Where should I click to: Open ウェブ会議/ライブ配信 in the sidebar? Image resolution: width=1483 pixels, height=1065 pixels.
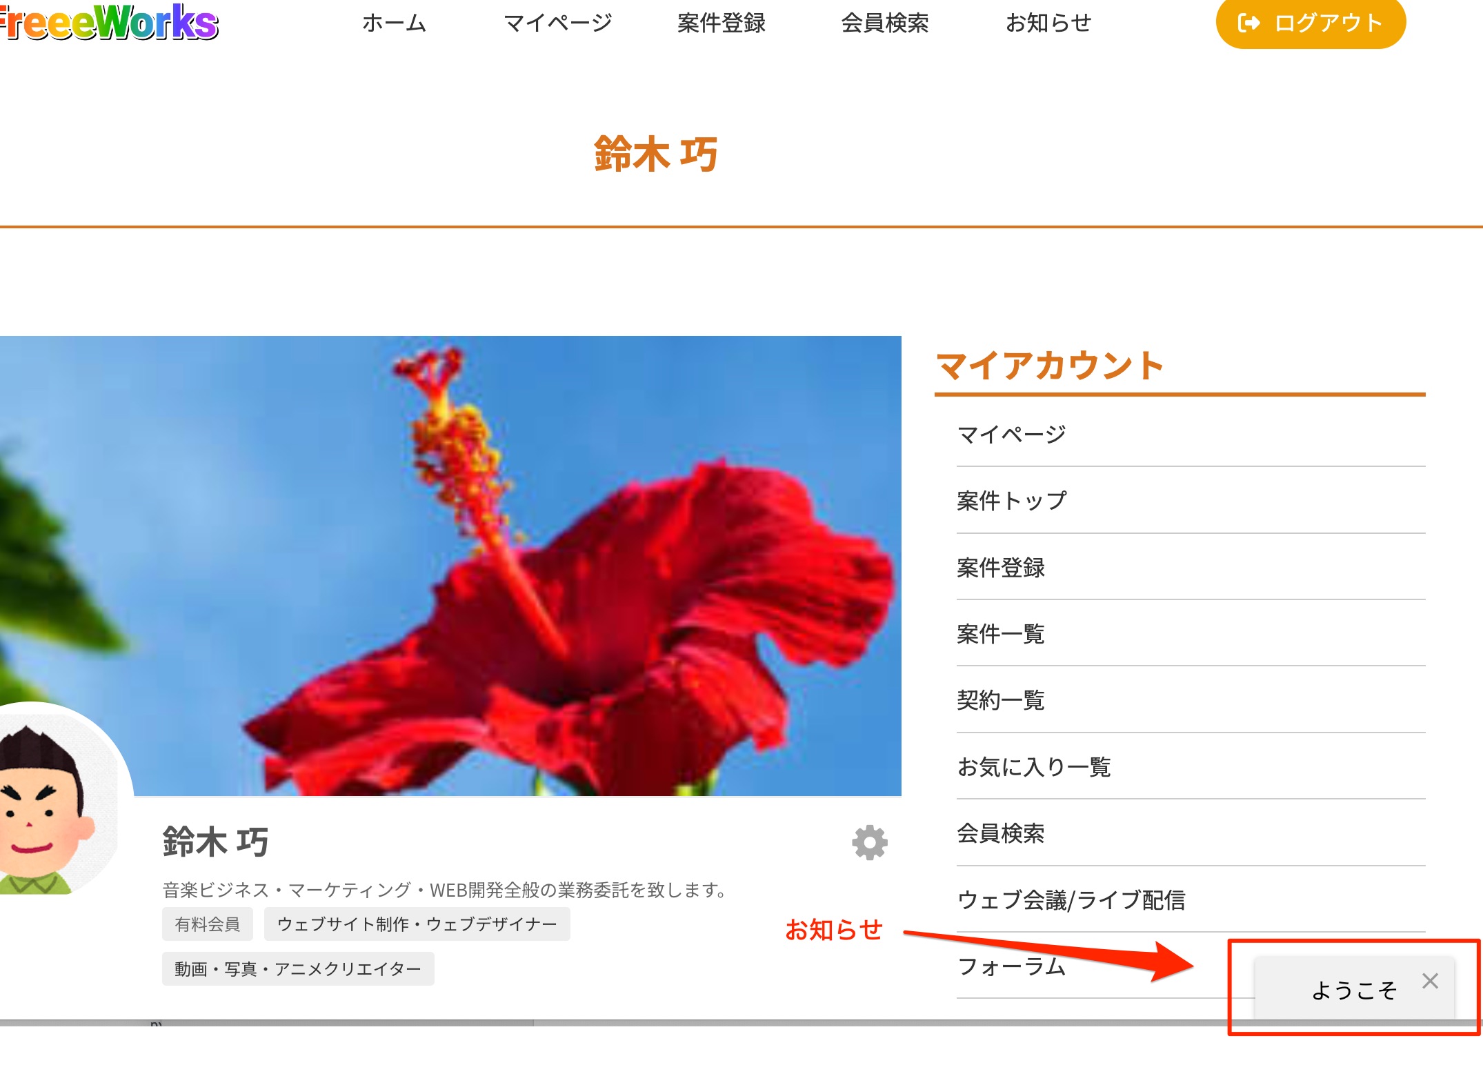(1071, 900)
